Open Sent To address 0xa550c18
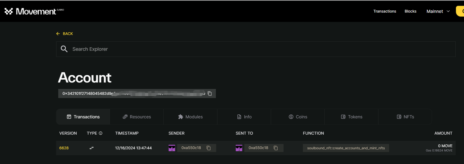 click(258, 148)
